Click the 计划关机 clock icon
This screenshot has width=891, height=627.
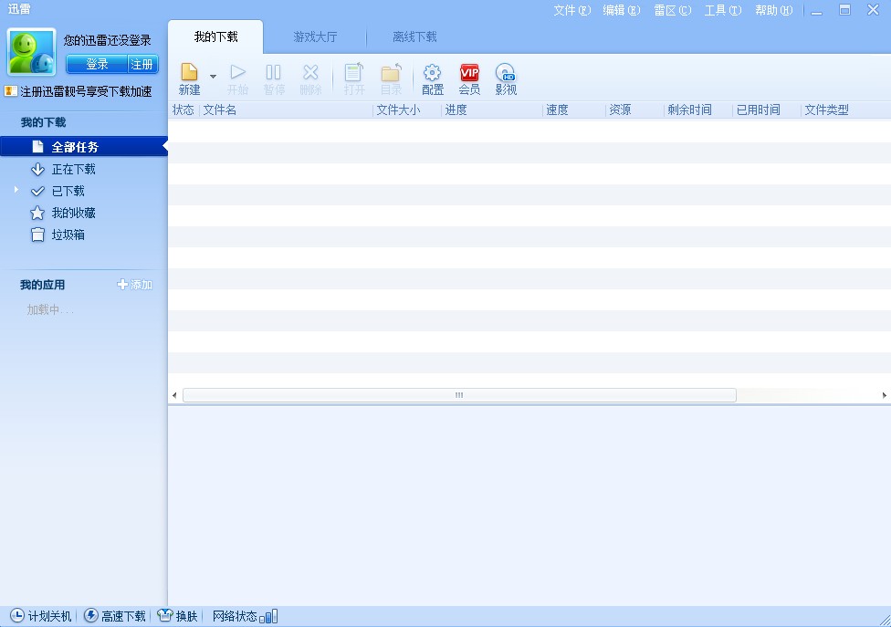16,616
